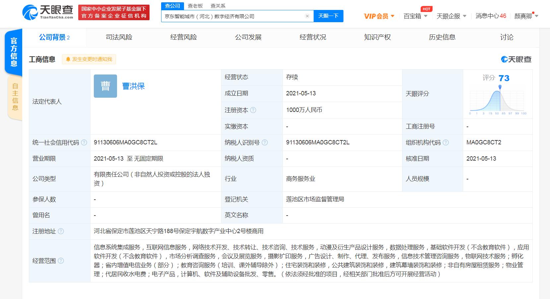Select the 经营范围 business scope paragraph
550x299 pixels.
(311, 261)
